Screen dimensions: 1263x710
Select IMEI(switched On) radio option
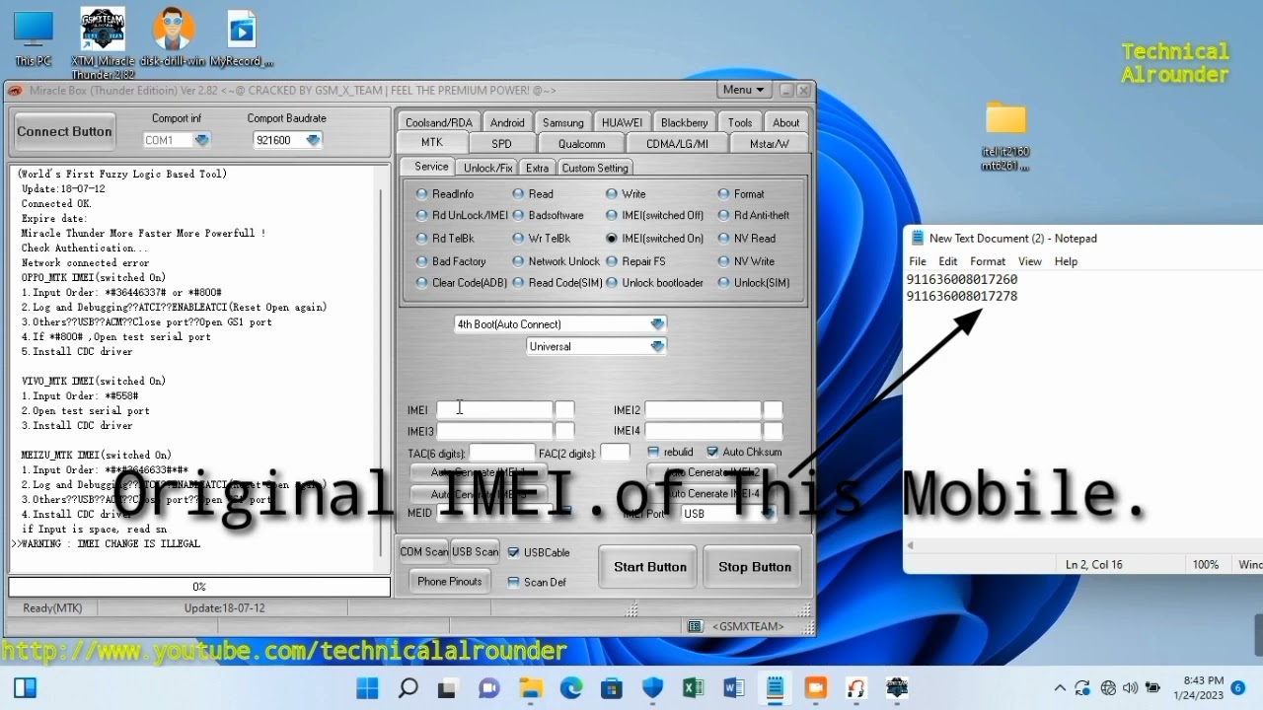coord(655,239)
